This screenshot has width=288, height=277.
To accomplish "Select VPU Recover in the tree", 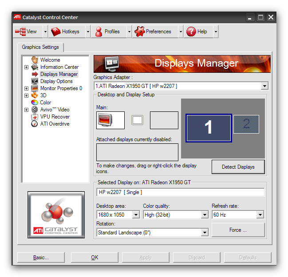I will tap(55, 117).
